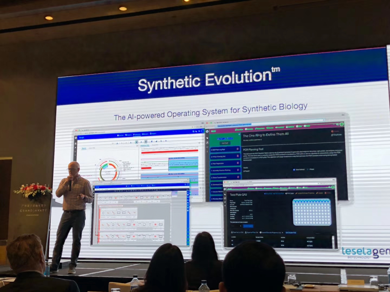The width and height of the screenshot is (390, 292).
Task: Close the green workflow tools panel
Action: [x=239, y=134]
